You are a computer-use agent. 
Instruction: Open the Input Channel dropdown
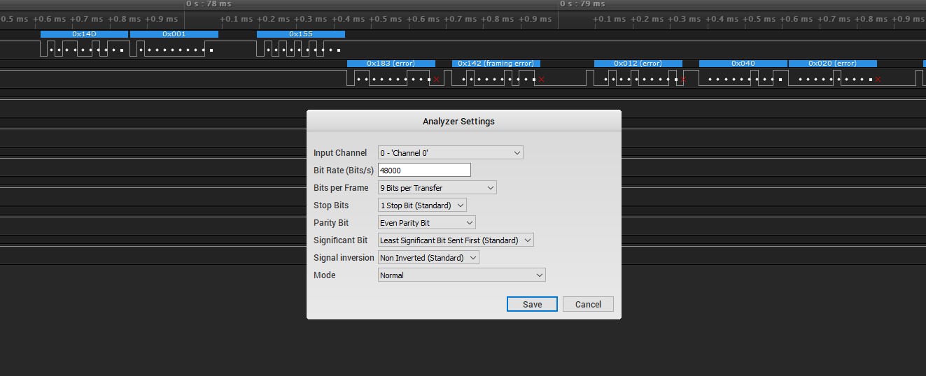click(450, 153)
